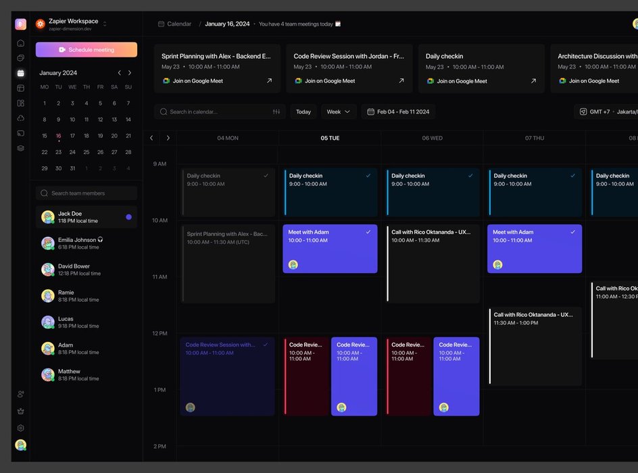638x473 pixels.
Task: Toggle the checkmark on Tuesday's Meet with Adam
Action: [x=368, y=232]
